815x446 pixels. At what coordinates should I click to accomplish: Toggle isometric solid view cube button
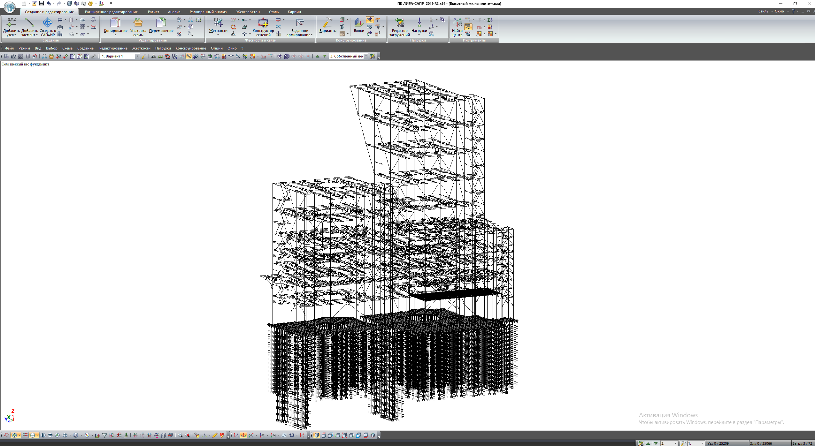[x=316, y=435]
